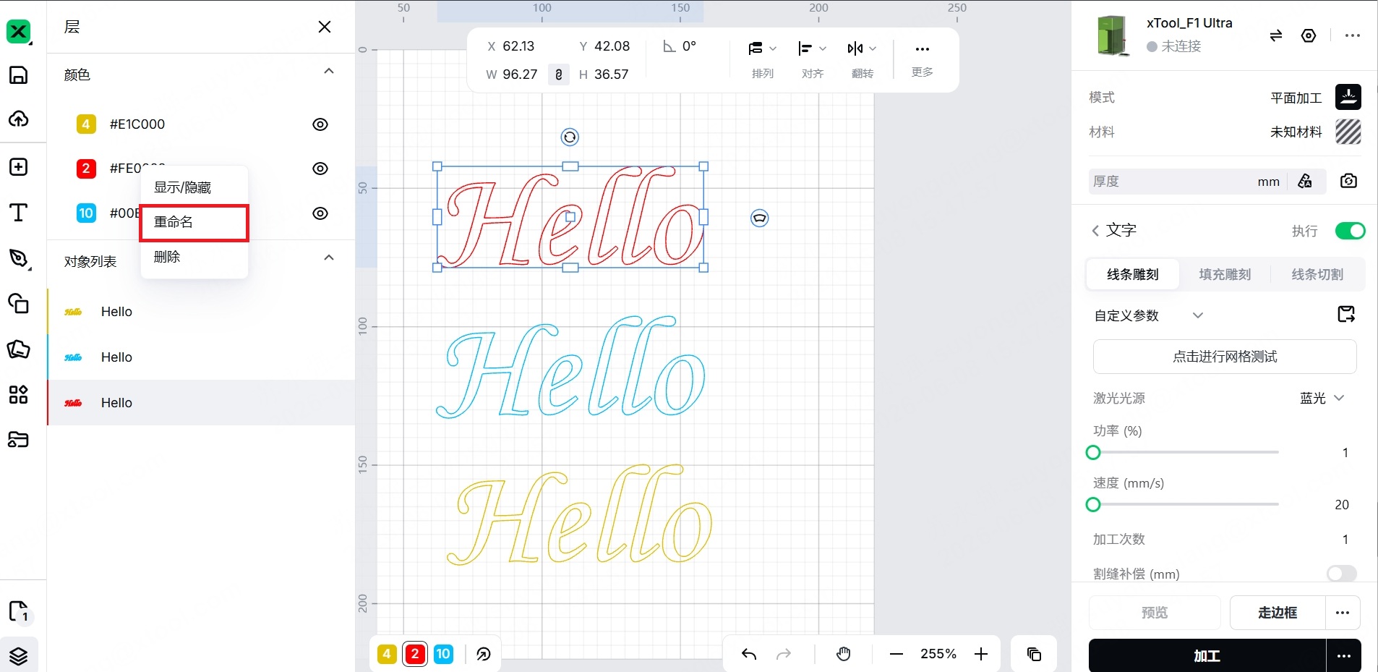The width and height of the screenshot is (1378, 672).
Task: Choose 重命名 in context menu
Action: 194,222
